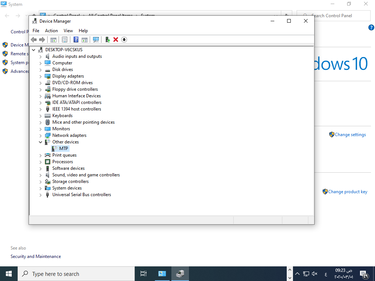Select the DESKTOP-V6CSKUS computer name
The height and width of the screenshot is (281, 375).
[64, 50]
